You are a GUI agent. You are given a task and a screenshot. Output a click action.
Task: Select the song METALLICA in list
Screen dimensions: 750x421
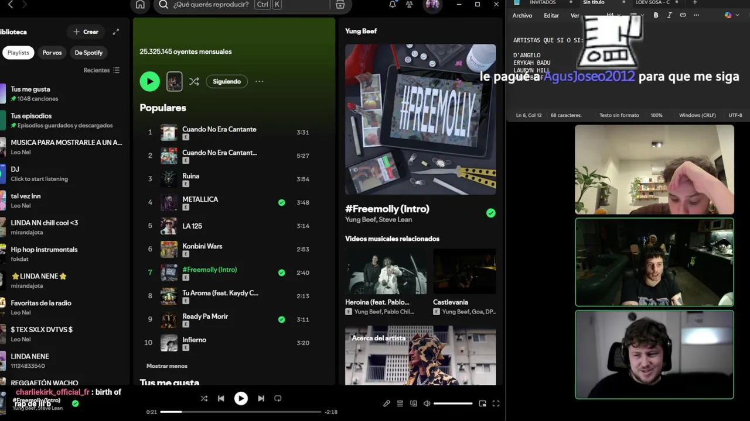(x=200, y=199)
